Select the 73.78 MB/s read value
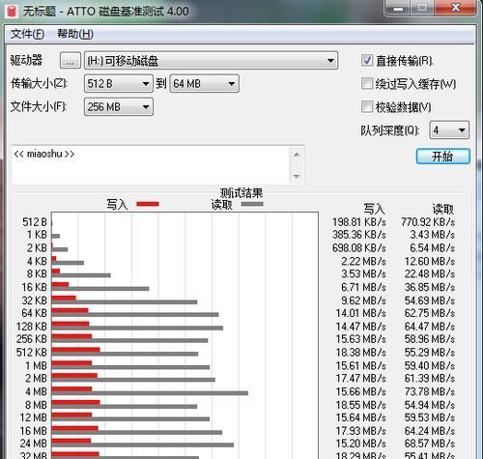Viewport: 483px width, 459px height. click(430, 391)
